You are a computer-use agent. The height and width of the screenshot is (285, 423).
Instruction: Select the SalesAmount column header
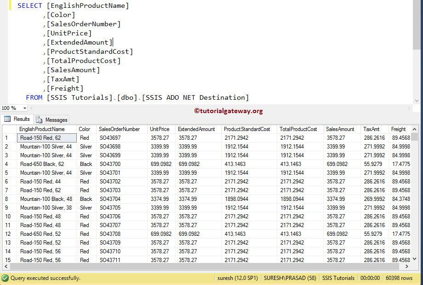click(342, 129)
